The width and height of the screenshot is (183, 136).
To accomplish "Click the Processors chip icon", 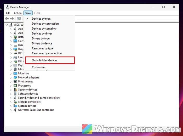I will [15, 86].
